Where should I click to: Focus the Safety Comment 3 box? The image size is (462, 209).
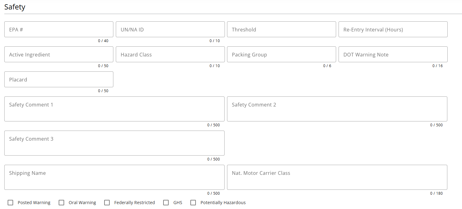(x=114, y=143)
